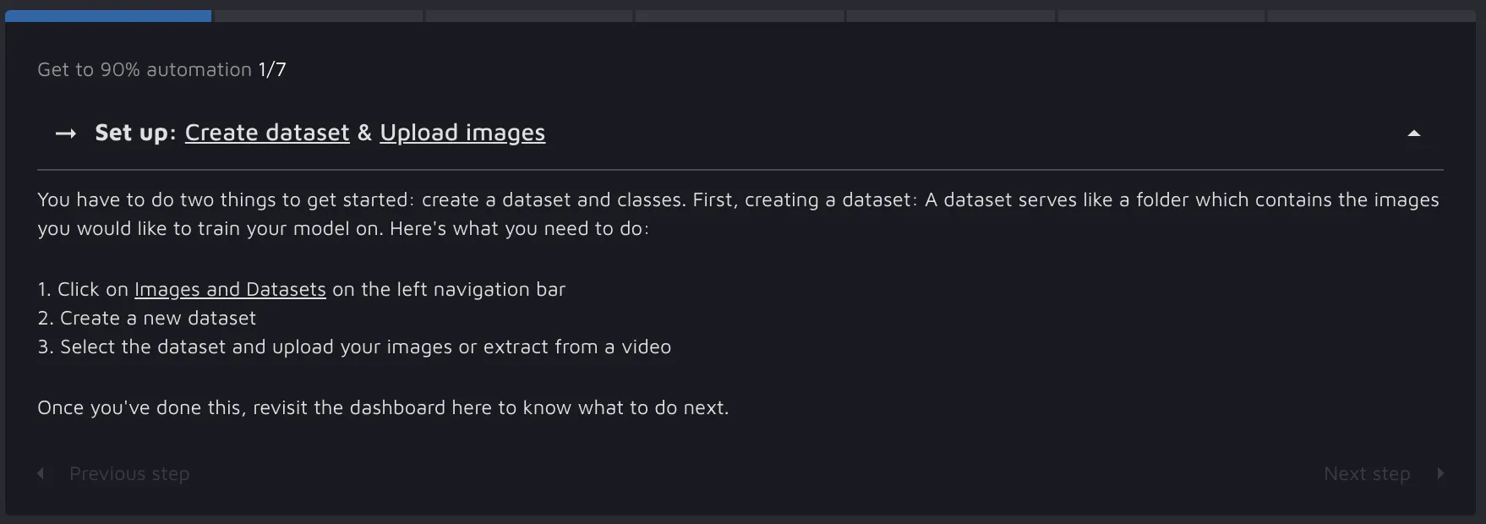Click the Set up heading text
The height and width of the screenshot is (524, 1486).
click(135, 133)
